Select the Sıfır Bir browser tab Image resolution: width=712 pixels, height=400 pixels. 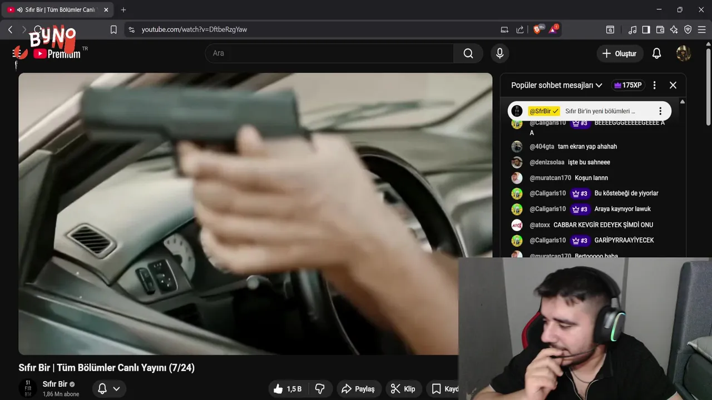[x=58, y=9]
